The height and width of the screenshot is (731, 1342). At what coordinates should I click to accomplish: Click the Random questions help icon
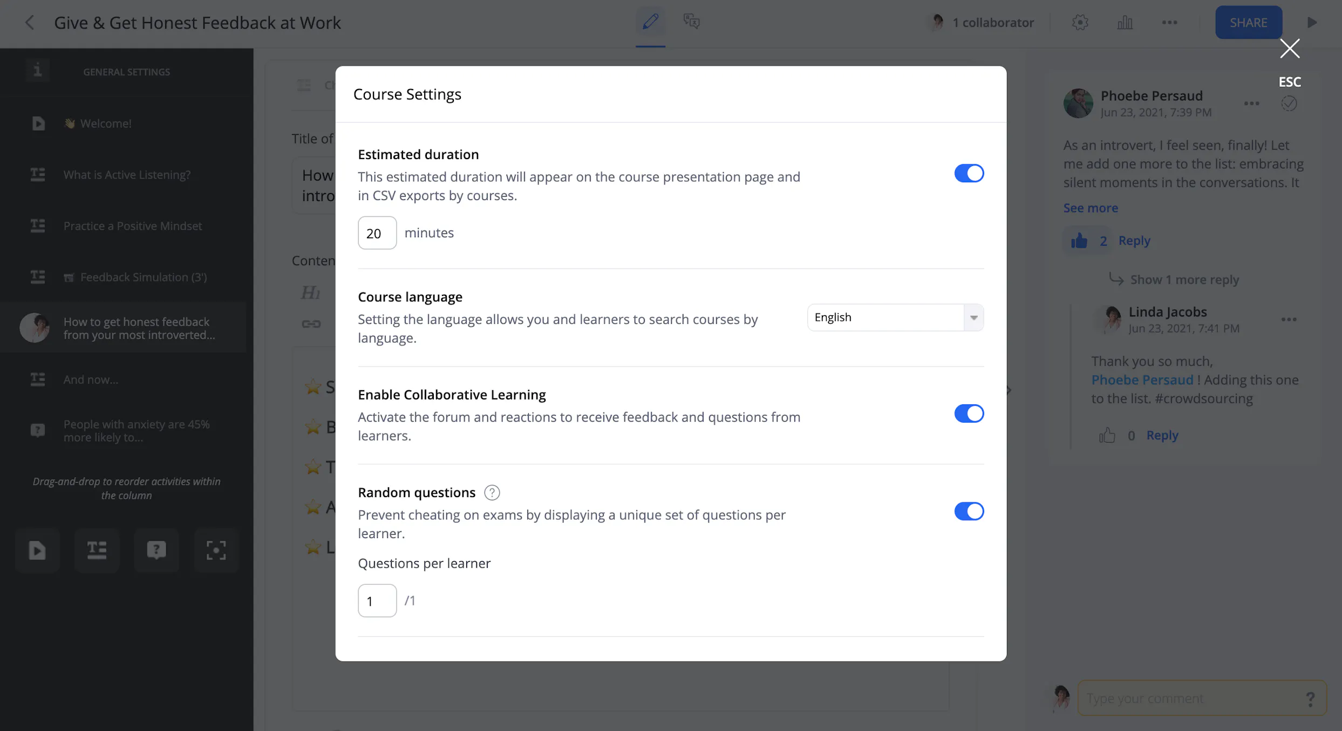click(x=492, y=493)
